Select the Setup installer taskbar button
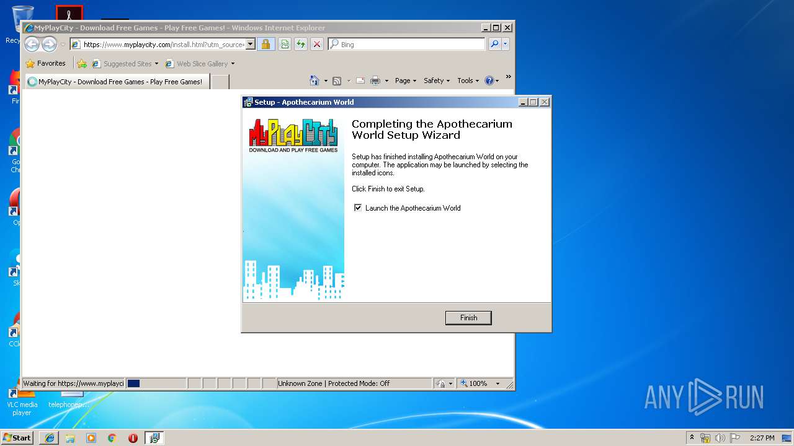Viewport: 794px width, 446px height. click(154, 438)
